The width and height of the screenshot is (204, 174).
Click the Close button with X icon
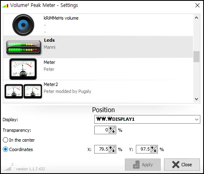coord(182,165)
